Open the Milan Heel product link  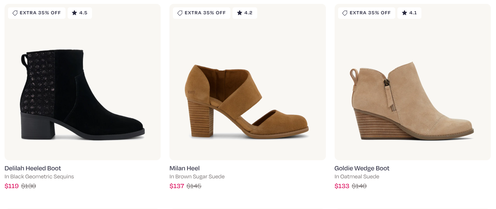(184, 168)
